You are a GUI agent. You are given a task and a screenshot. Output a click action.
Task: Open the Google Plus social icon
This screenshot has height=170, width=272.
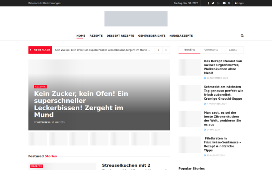click(219, 3)
